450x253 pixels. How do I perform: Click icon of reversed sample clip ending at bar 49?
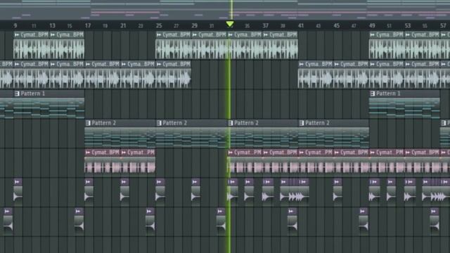(363, 212)
